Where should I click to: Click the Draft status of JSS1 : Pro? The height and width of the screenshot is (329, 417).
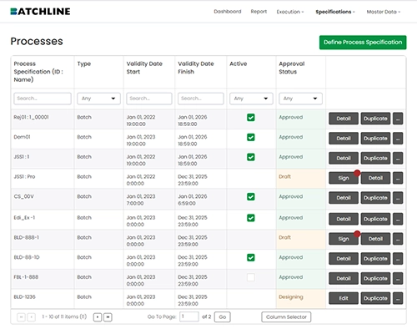click(301, 179)
